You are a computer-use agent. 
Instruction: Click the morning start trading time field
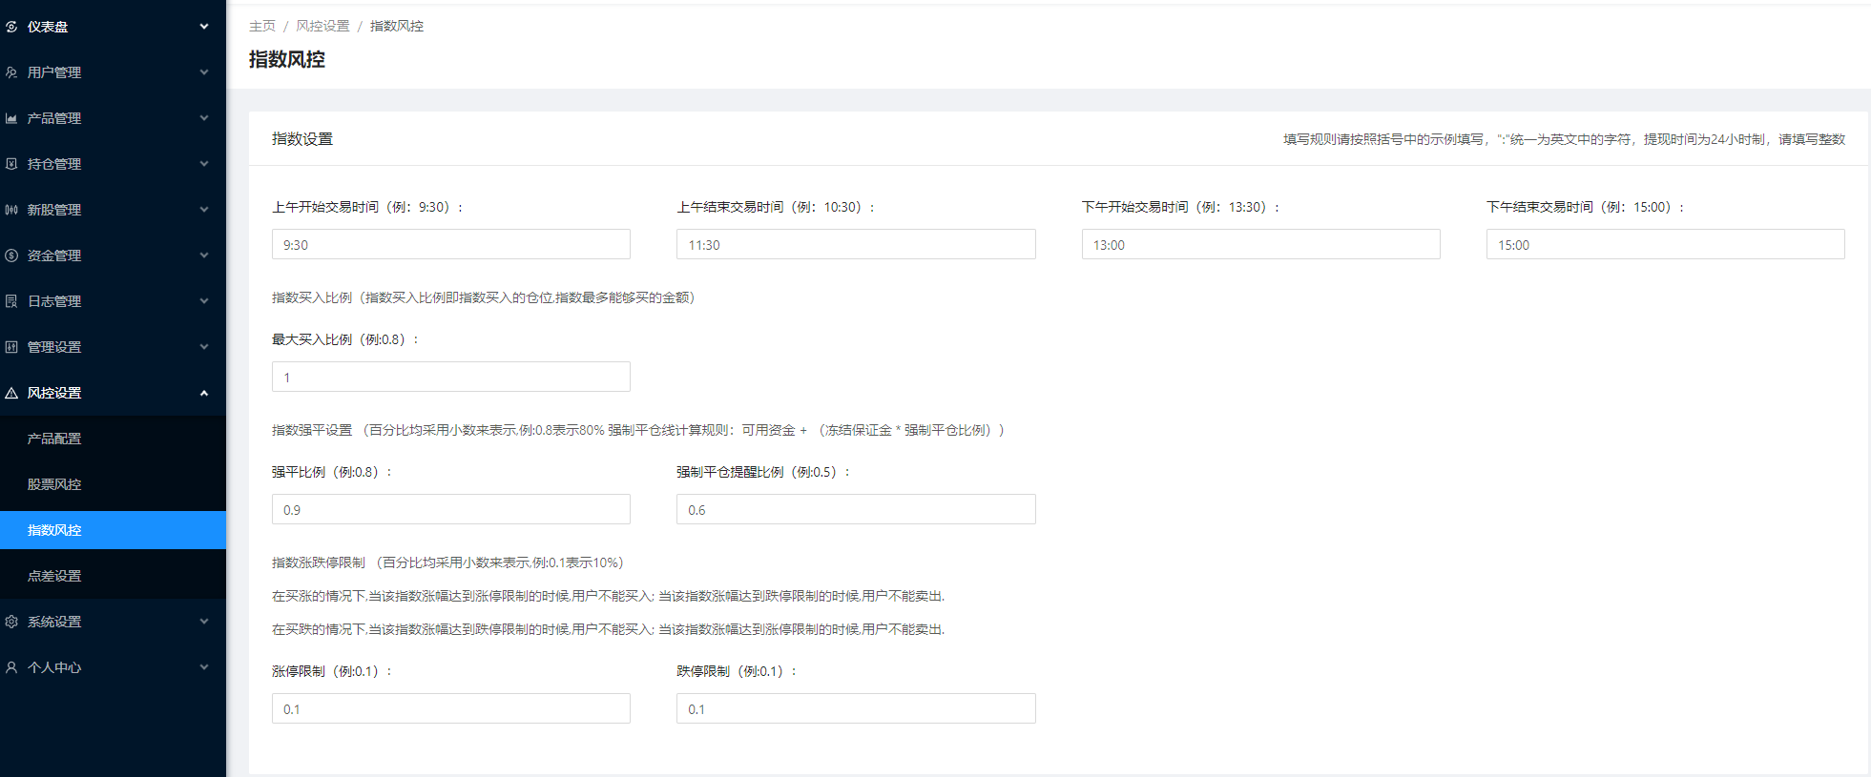pyautogui.click(x=450, y=245)
